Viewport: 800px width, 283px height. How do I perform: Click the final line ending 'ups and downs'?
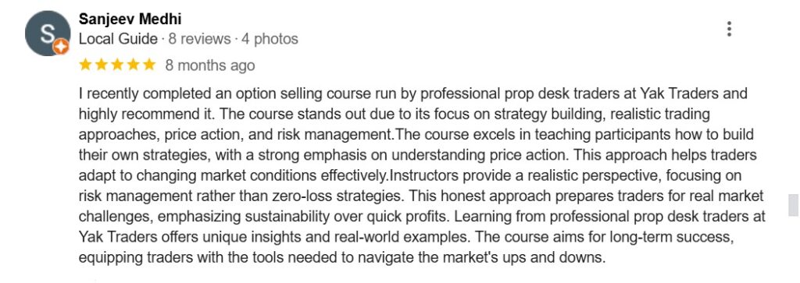pos(342,258)
